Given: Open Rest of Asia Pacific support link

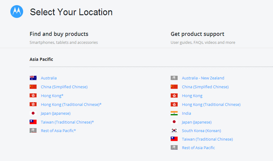Looking at the screenshot, I should point(198,148).
